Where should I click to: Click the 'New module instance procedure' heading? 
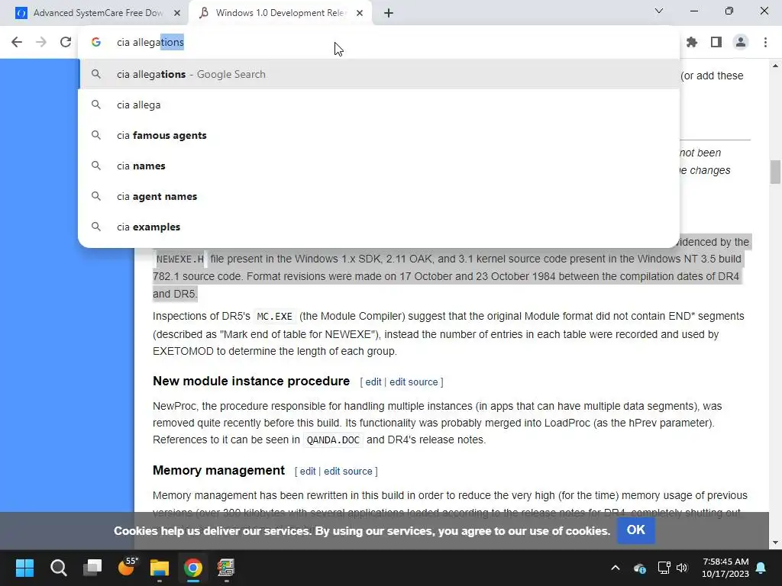251,382
